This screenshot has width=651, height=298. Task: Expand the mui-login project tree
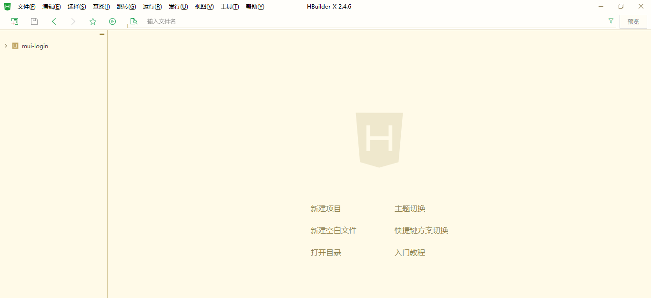[5, 46]
